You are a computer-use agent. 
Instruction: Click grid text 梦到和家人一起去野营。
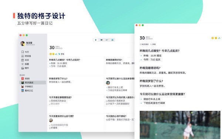pyautogui.click(x=60, y=82)
